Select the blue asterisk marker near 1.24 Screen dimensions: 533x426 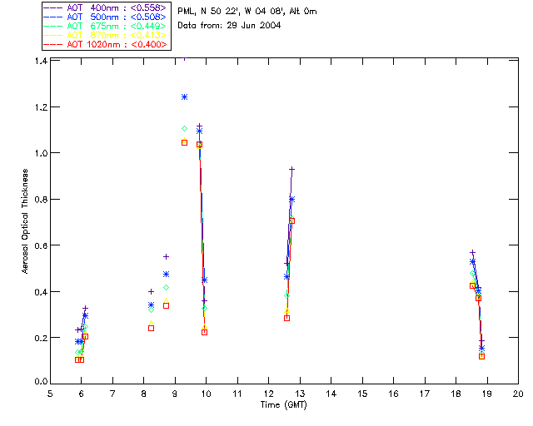tap(185, 97)
